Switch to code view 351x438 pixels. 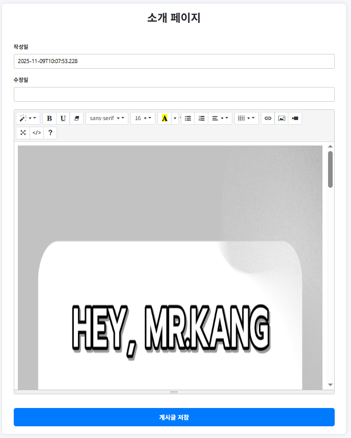coord(37,133)
